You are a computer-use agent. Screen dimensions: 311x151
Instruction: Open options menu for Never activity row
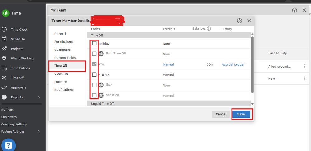pyautogui.click(x=305, y=78)
